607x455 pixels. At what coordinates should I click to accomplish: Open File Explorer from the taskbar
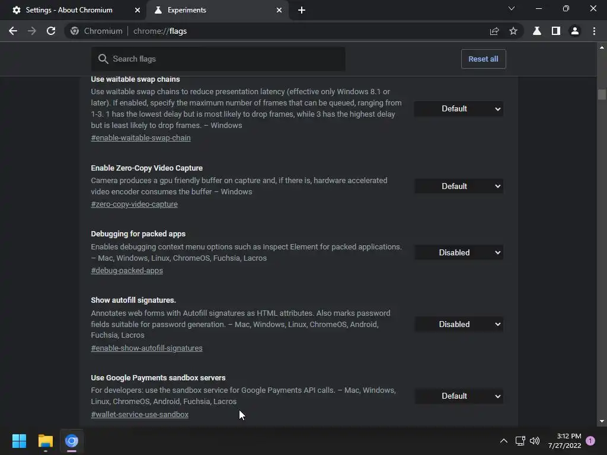point(45,441)
